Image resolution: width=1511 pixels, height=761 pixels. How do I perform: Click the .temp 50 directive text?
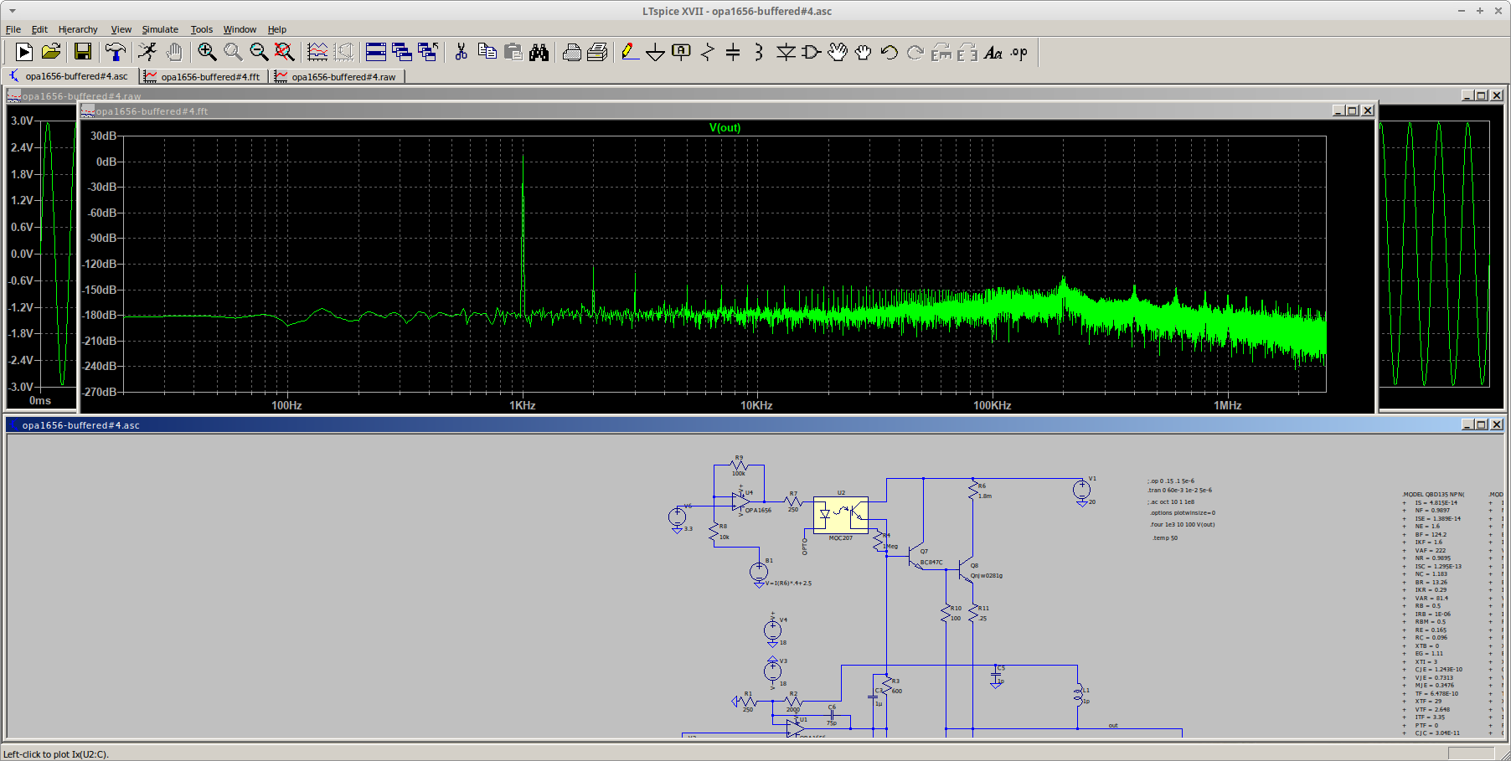1164,537
